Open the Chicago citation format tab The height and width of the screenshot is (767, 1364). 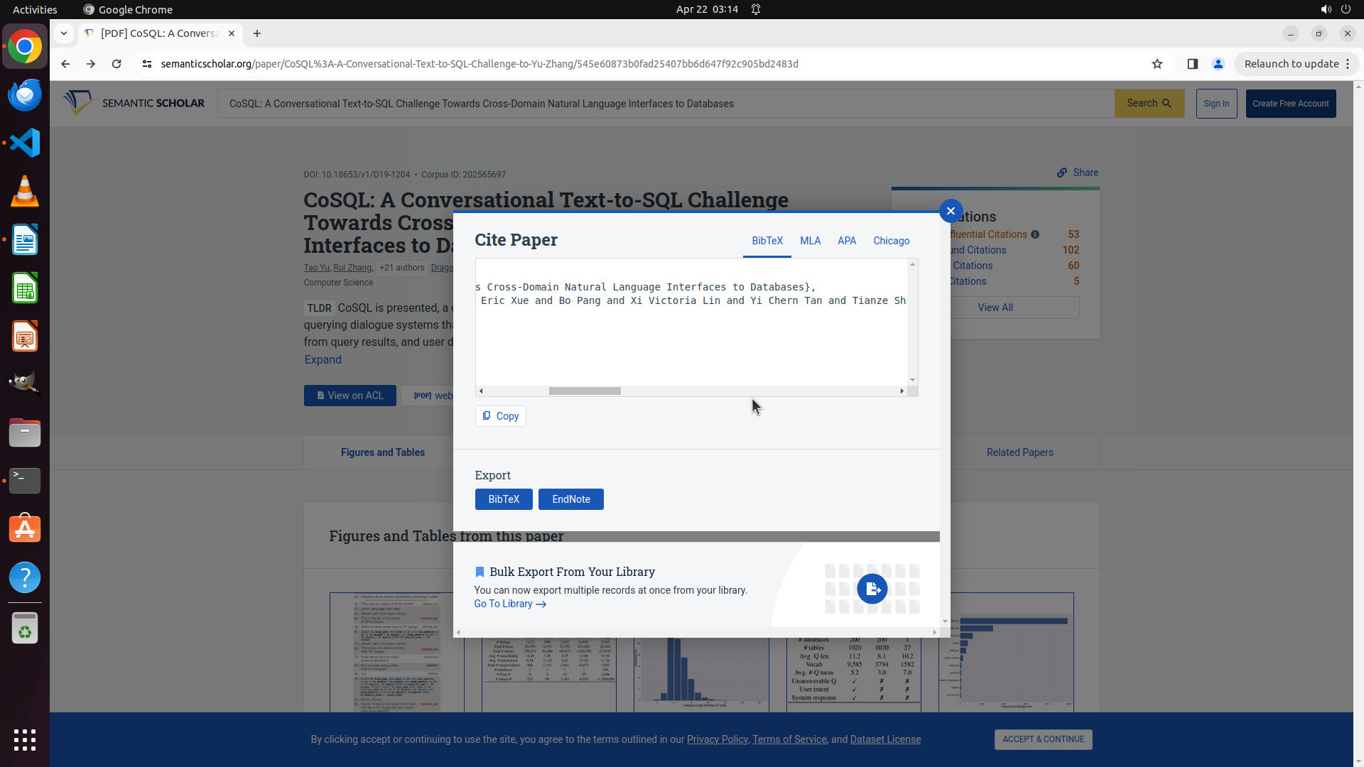click(891, 241)
